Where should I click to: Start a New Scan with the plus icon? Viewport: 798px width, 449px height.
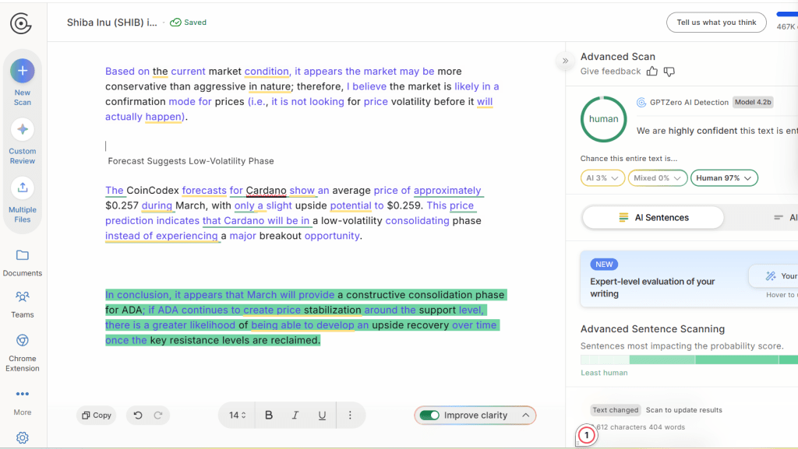pyautogui.click(x=23, y=71)
